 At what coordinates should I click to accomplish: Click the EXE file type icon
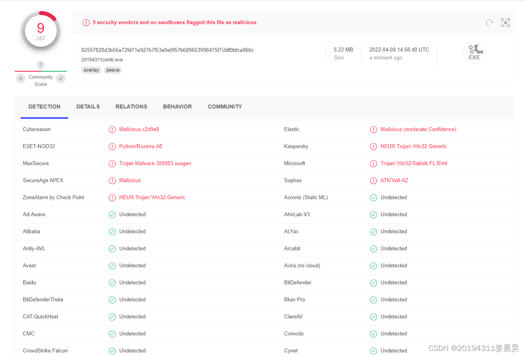pyautogui.click(x=474, y=53)
